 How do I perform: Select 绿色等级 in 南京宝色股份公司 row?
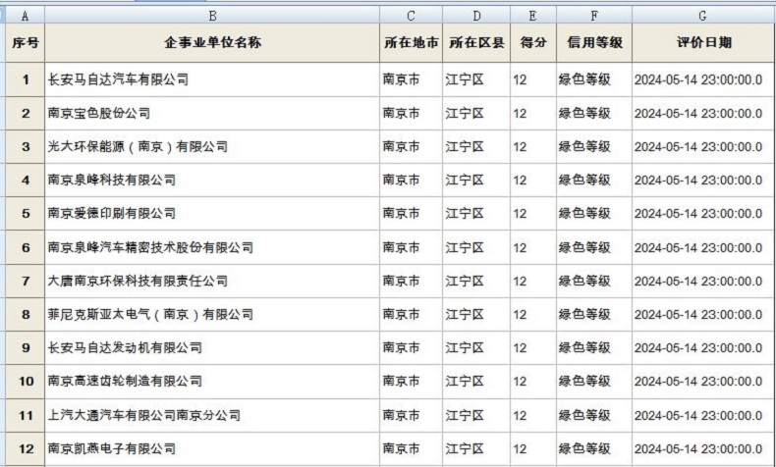[594, 113]
